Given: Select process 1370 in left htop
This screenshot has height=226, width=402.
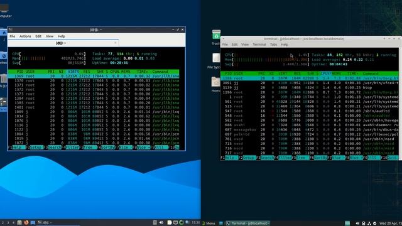Looking at the screenshot, I should (x=94, y=81).
